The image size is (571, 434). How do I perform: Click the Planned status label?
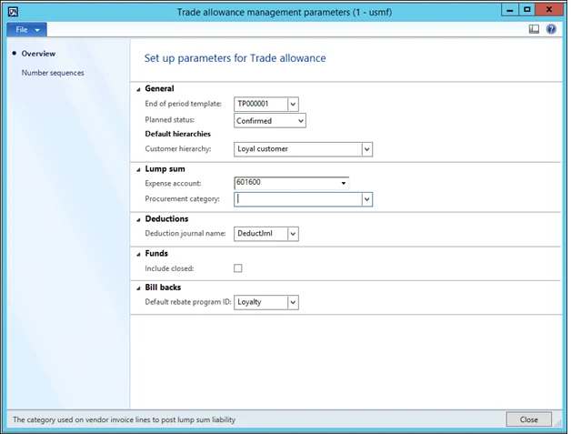(170, 120)
